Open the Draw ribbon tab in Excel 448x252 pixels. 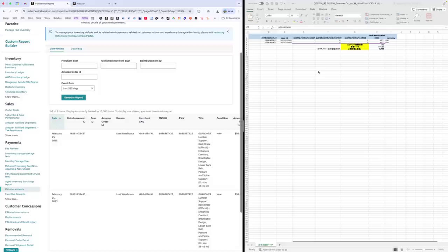click(x=271, y=9)
